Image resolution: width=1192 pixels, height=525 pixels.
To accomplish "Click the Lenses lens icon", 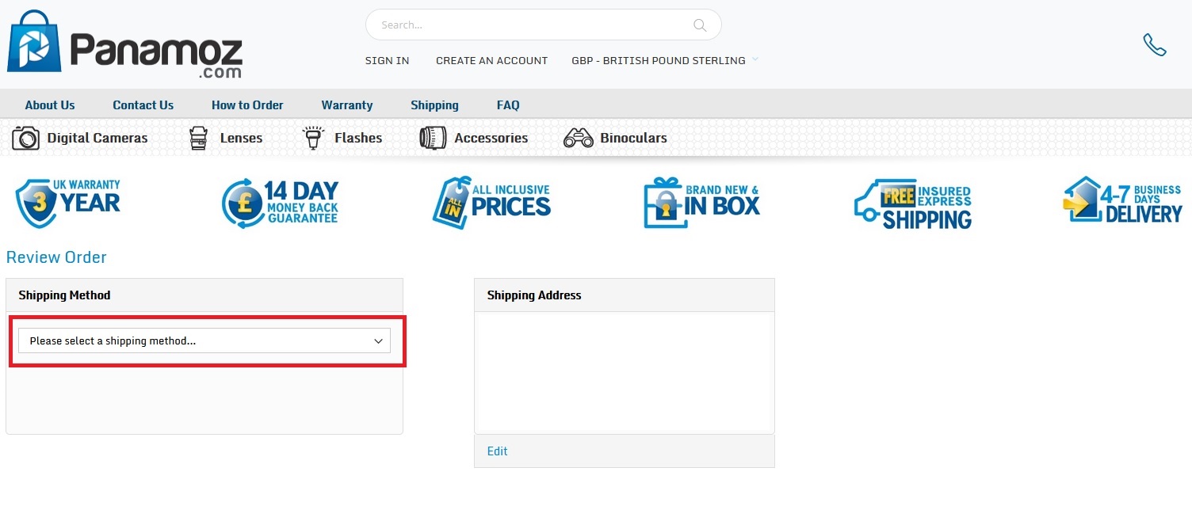I will 198,138.
